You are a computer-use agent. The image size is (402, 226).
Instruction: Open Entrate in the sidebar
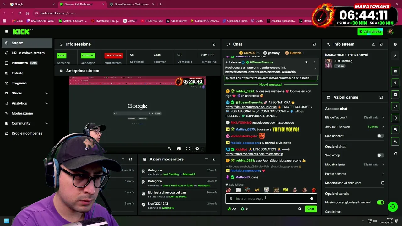27,73
